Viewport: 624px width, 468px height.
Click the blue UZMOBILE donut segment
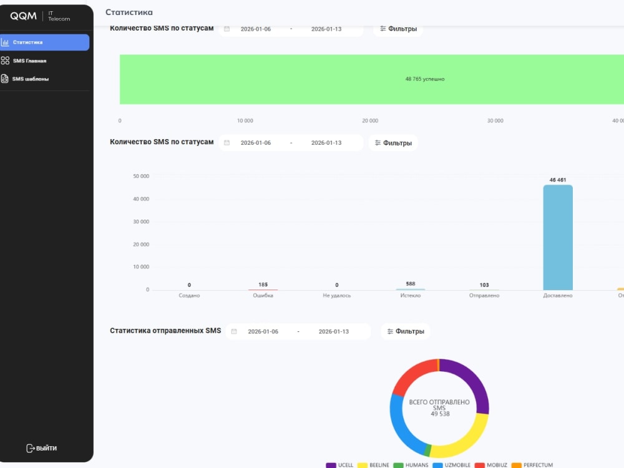point(401,429)
